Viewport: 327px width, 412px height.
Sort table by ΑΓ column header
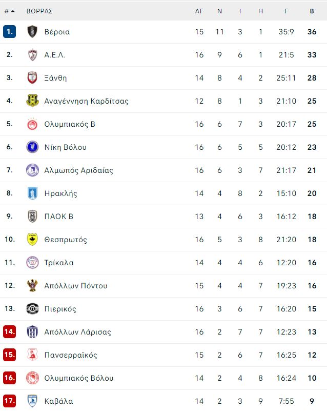(x=199, y=11)
